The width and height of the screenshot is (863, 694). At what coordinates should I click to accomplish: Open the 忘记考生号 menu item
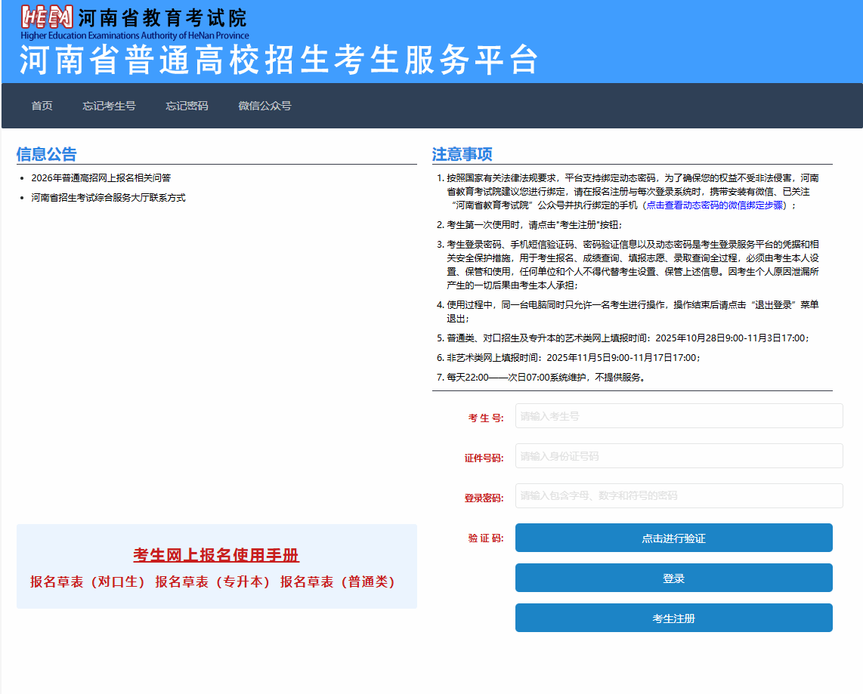point(110,106)
